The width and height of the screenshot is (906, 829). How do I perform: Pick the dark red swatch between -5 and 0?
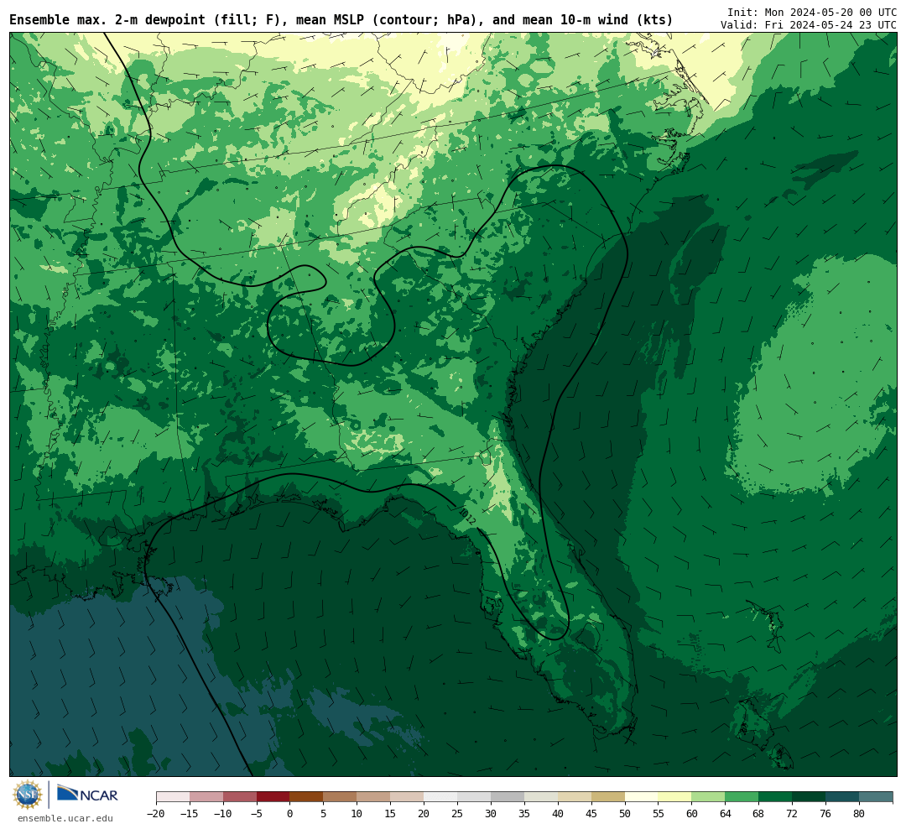point(273,797)
